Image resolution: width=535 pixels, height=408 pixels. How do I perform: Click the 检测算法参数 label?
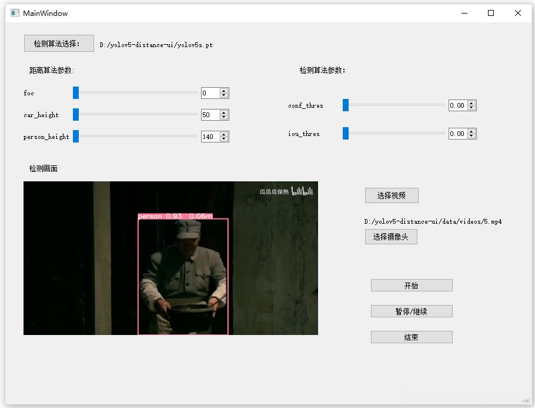click(x=322, y=70)
